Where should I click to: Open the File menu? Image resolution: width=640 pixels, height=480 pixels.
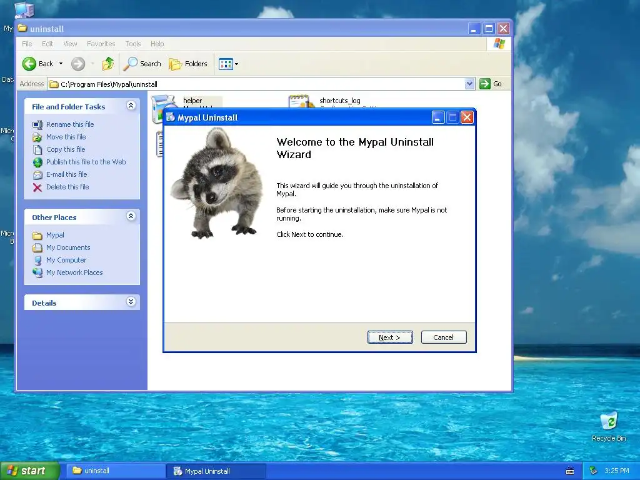pos(27,44)
